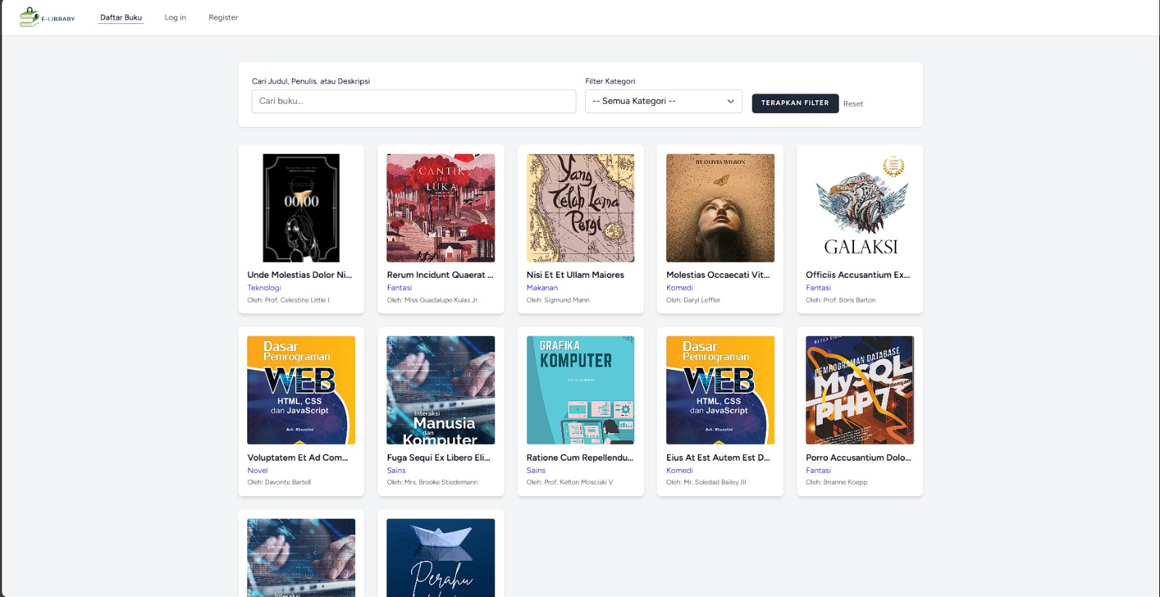Open the Register page
1160x597 pixels.
point(223,17)
